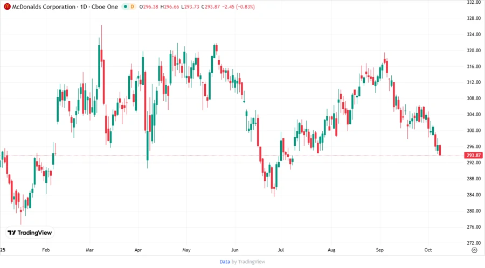Screen dimensions: 485x268
Task: Click the 308.00 price axis label
Action: coord(474,98)
